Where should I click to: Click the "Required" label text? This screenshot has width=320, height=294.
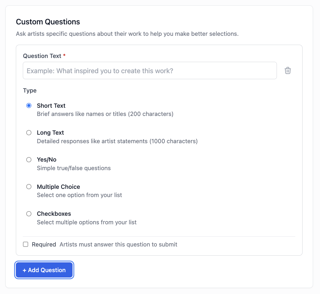(44, 245)
